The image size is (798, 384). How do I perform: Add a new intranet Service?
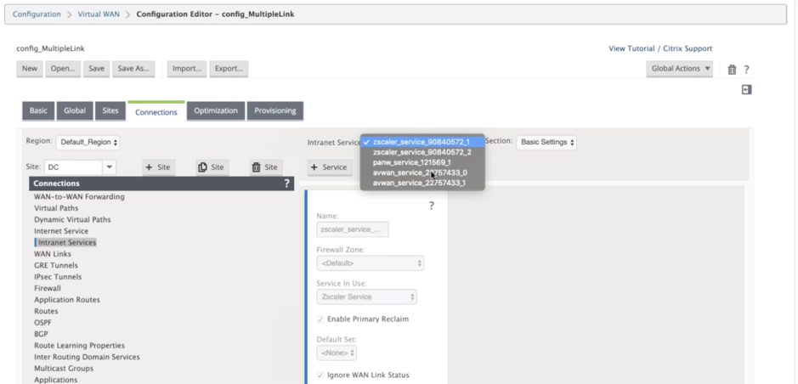coord(329,167)
